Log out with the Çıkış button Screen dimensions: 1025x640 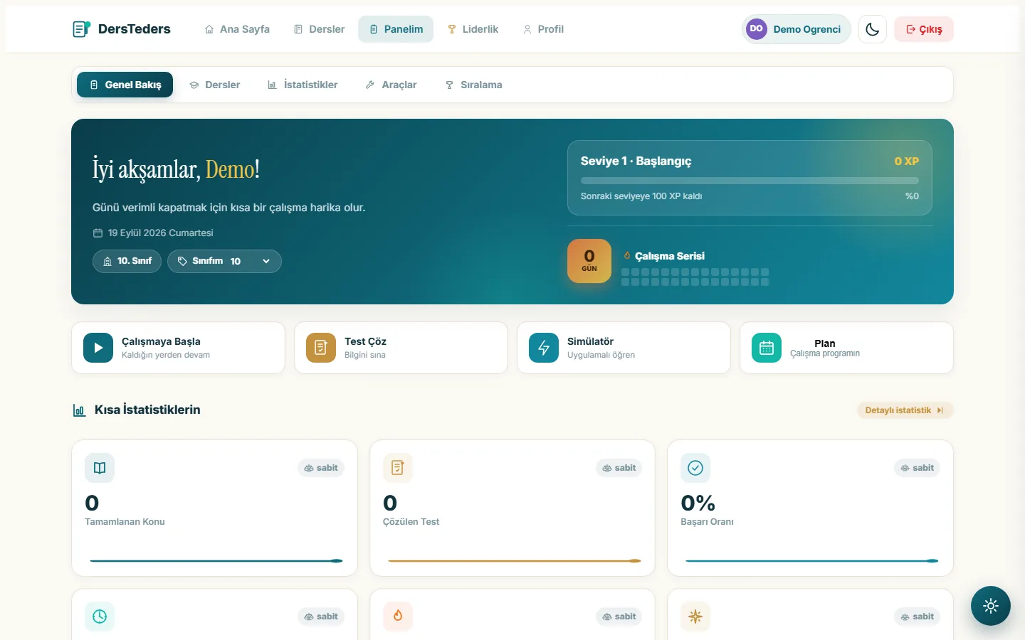pyautogui.click(x=924, y=29)
